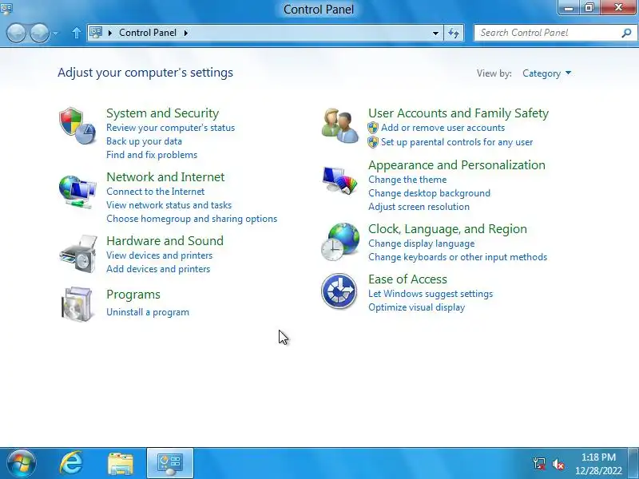Image resolution: width=639 pixels, height=479 pixels.
Task: Open Clock, Language, and Region heading
Action: (447, 229)
